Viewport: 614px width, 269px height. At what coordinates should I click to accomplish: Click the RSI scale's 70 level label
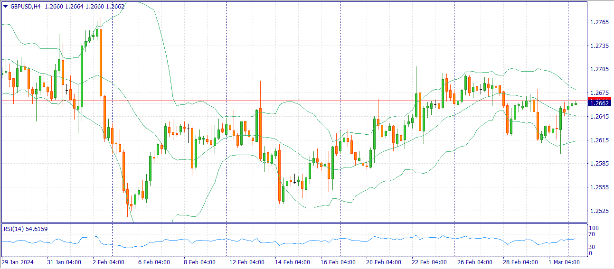pos(591,234)
